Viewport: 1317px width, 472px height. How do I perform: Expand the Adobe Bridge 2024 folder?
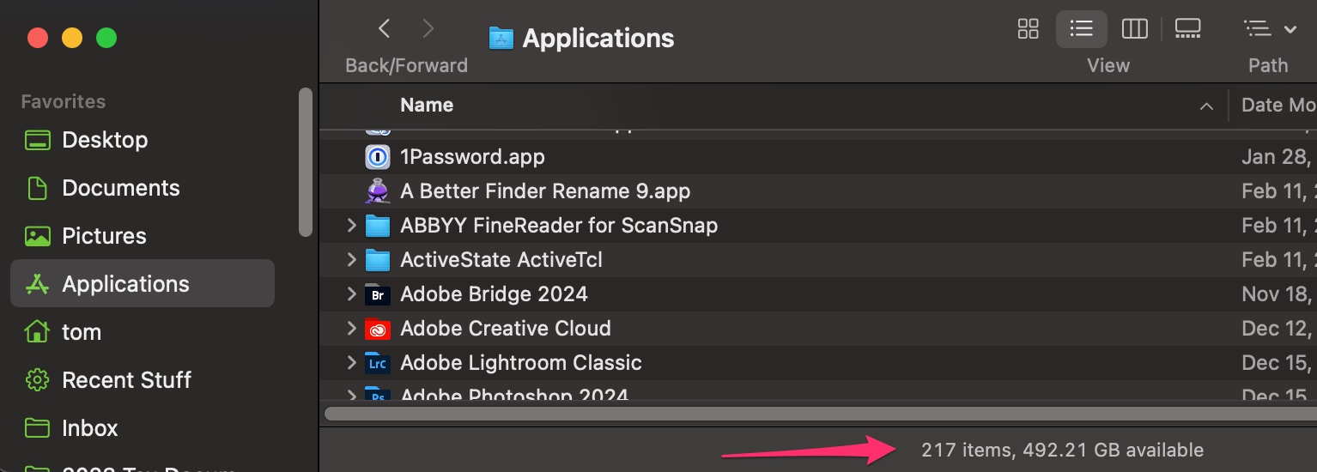pos(351,294)
